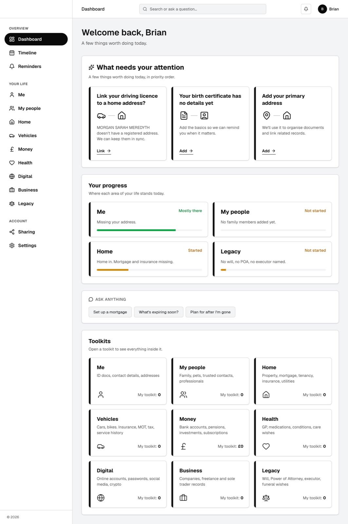This screenshot has height=524, width=348.
Task: Open the My people progress card
Action: tap(272, 219)
